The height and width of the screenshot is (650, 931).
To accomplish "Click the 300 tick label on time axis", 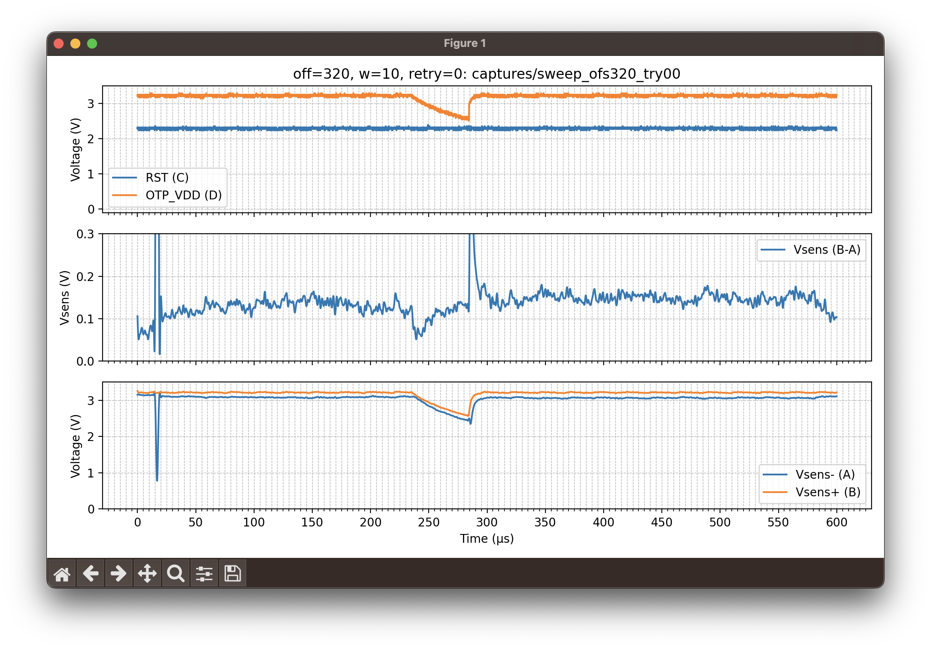I will point(487,522).
